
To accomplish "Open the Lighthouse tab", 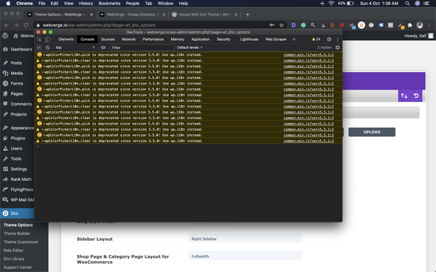I will [x=249, y=39].
